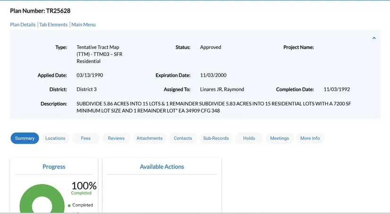This screenshot has height=214, width=390.
Task: Click assignee name Linares JR, Raymond
Action: click(222, 89)
